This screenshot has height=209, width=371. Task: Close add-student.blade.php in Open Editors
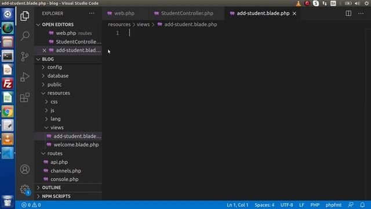[44, 51]
